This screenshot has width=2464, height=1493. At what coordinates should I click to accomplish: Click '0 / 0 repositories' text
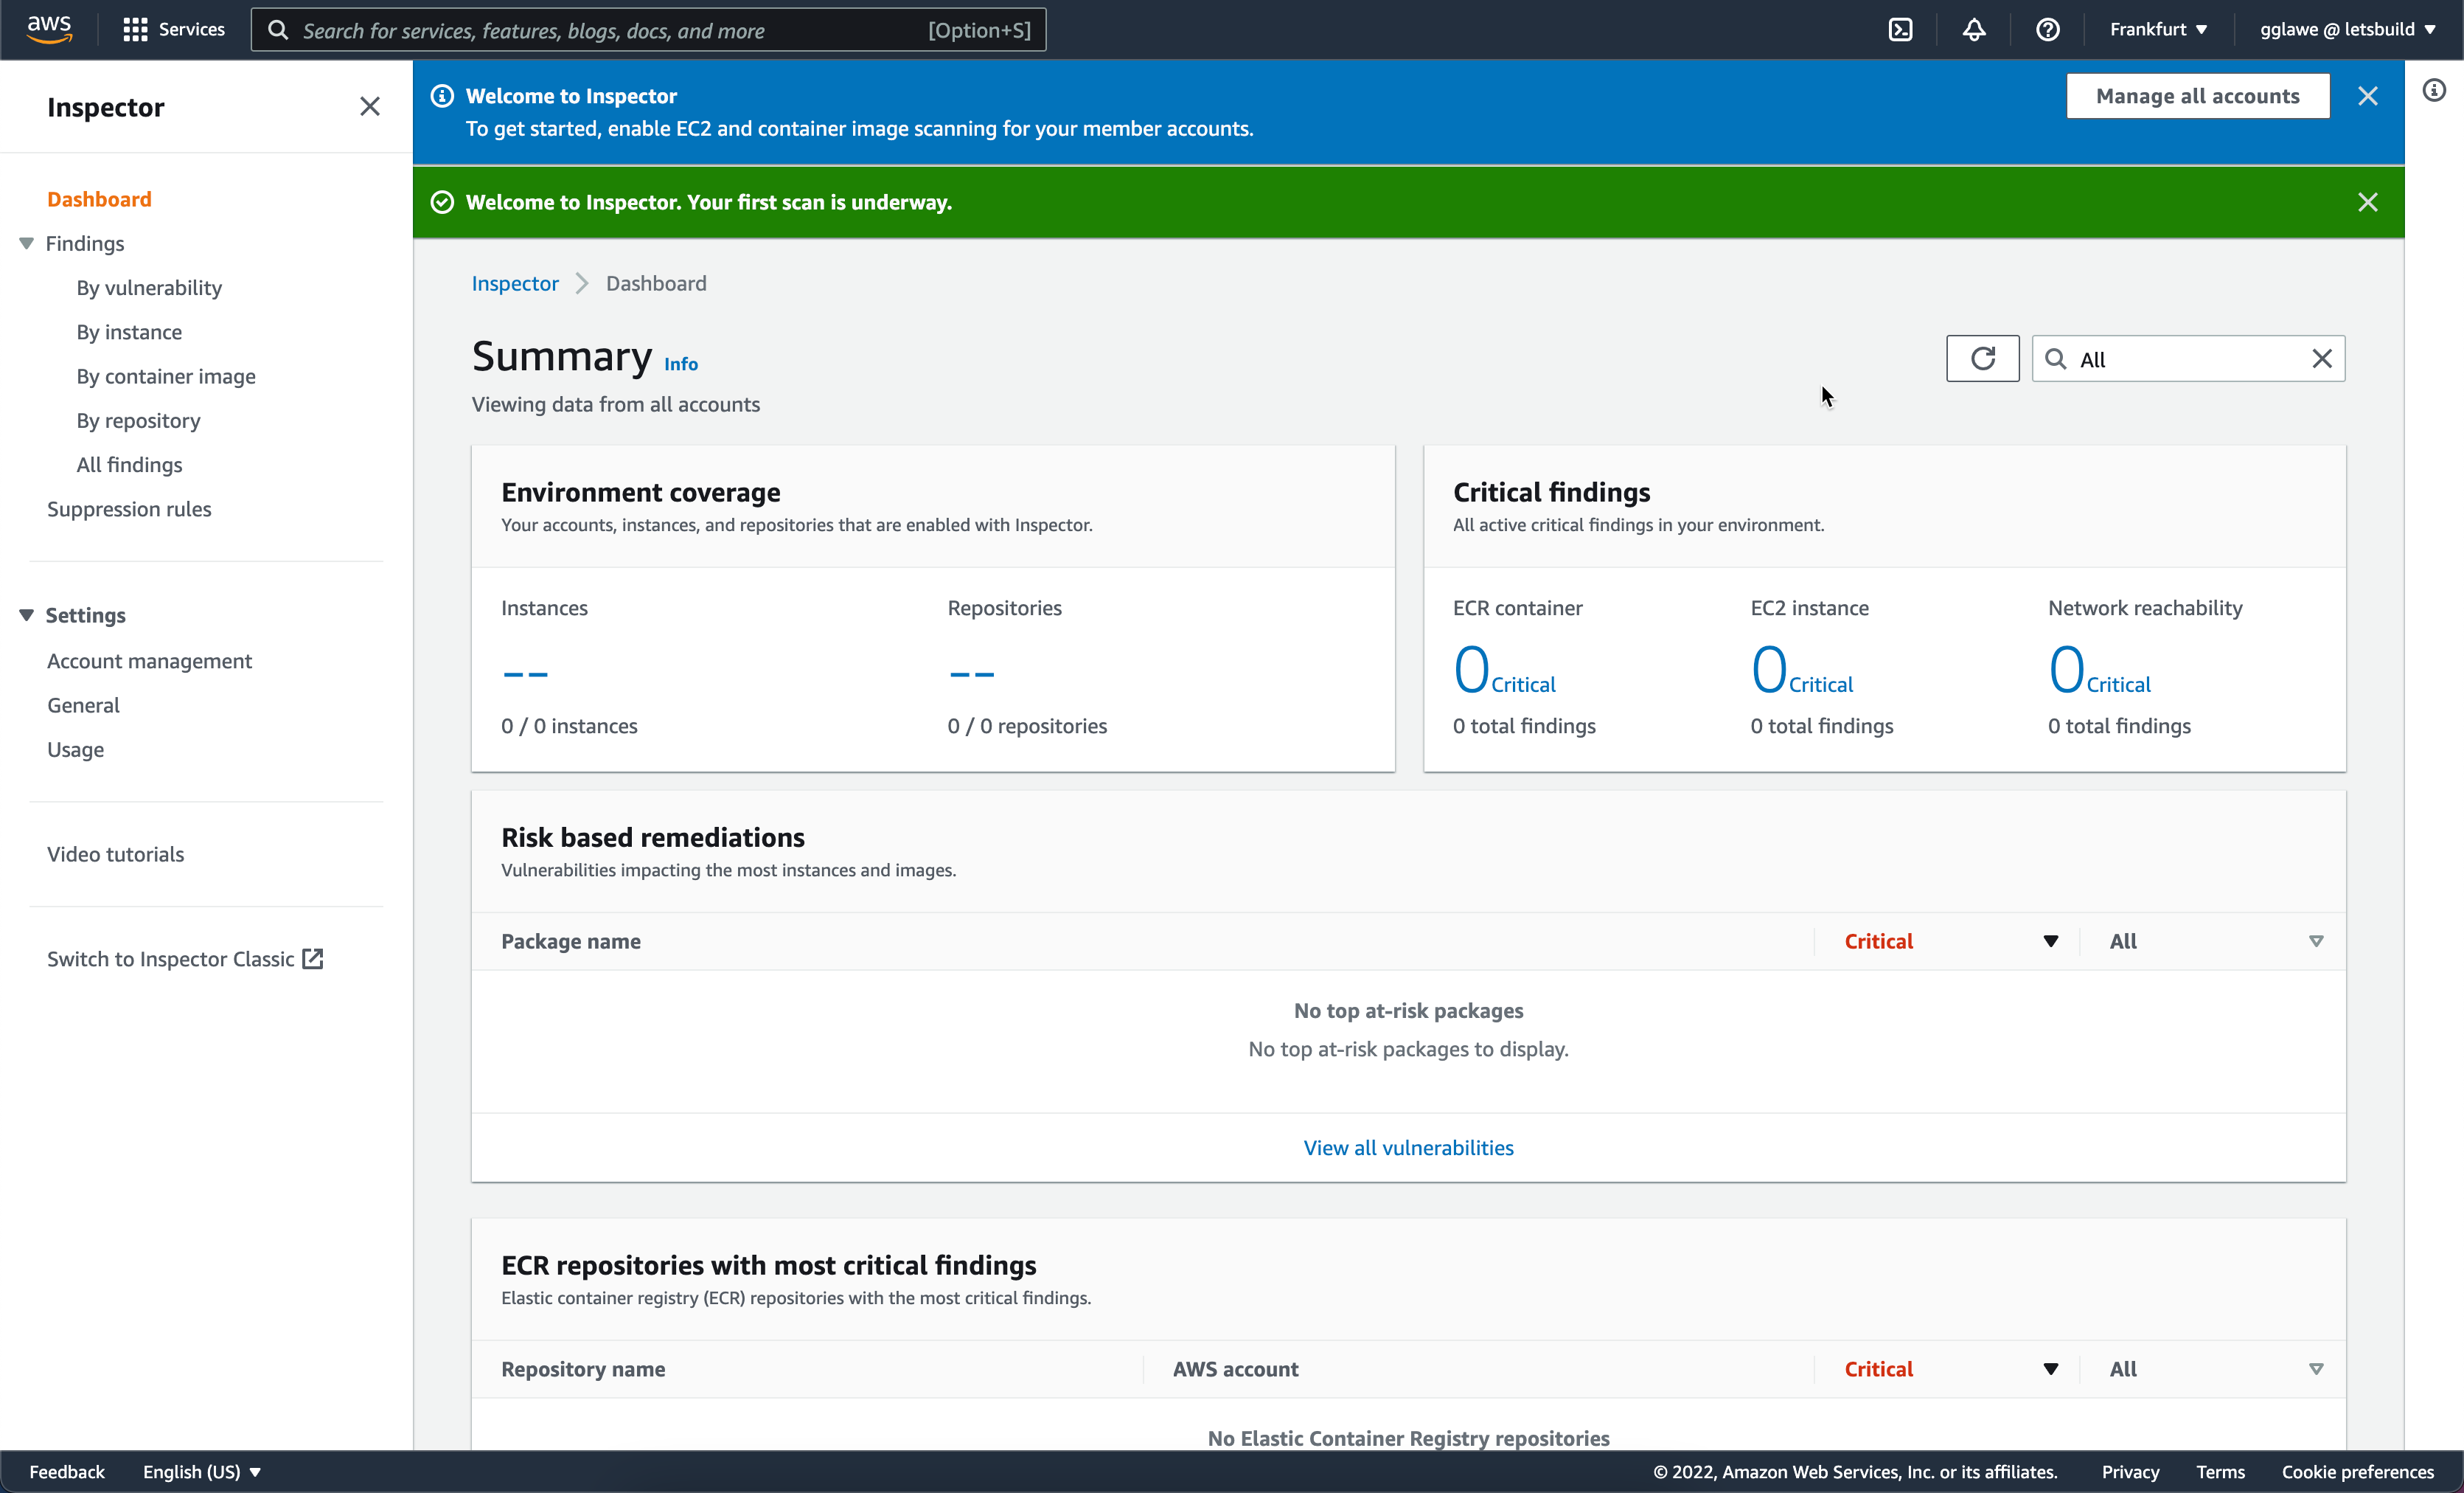coord(1027,726)
